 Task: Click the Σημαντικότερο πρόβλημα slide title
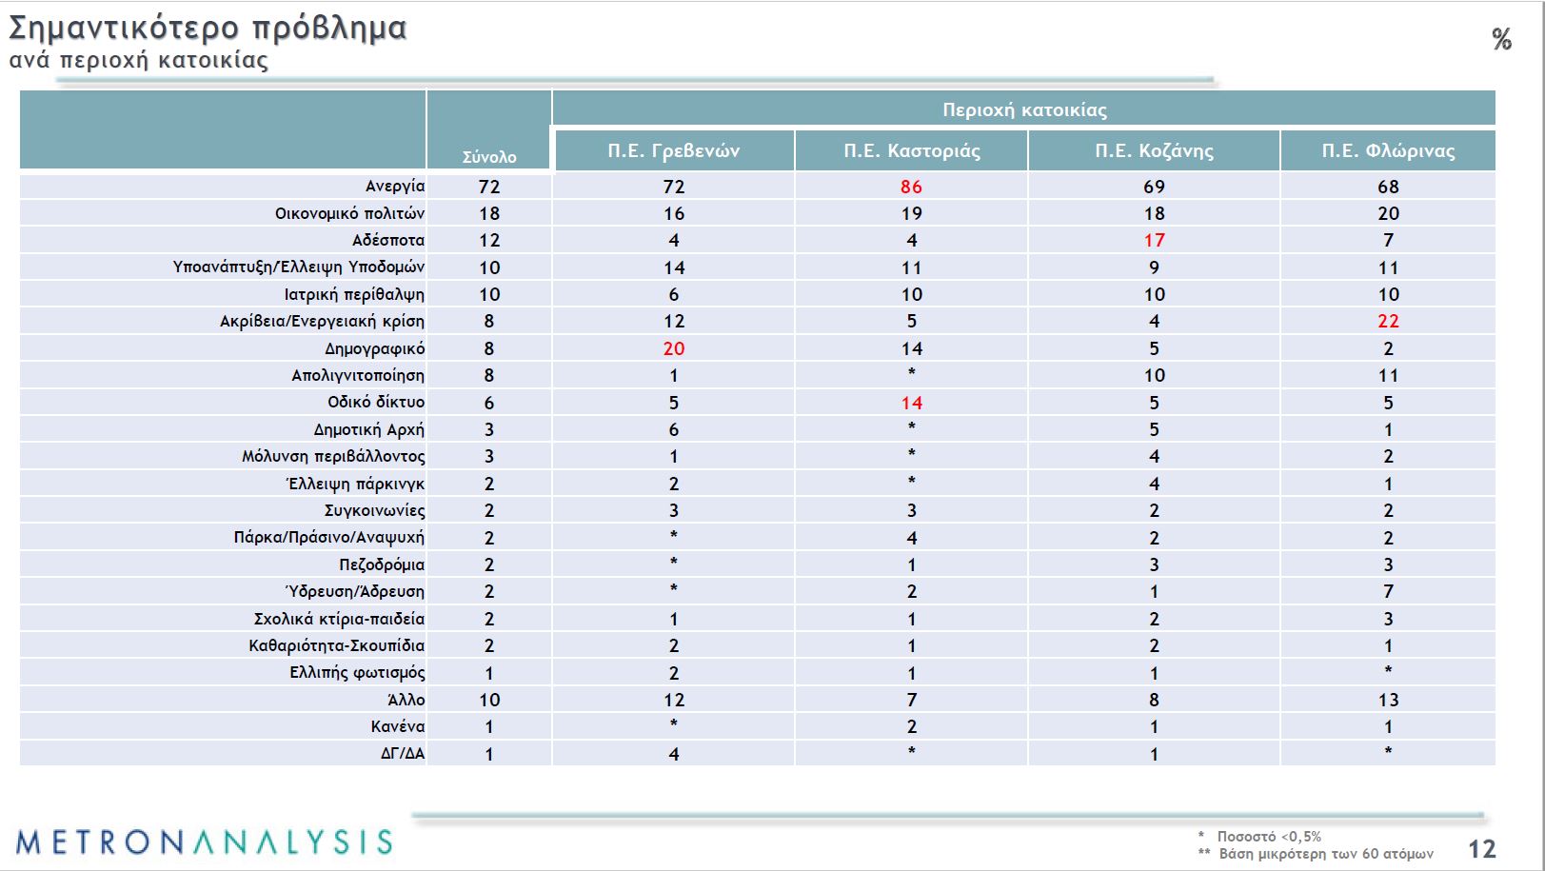208,29
